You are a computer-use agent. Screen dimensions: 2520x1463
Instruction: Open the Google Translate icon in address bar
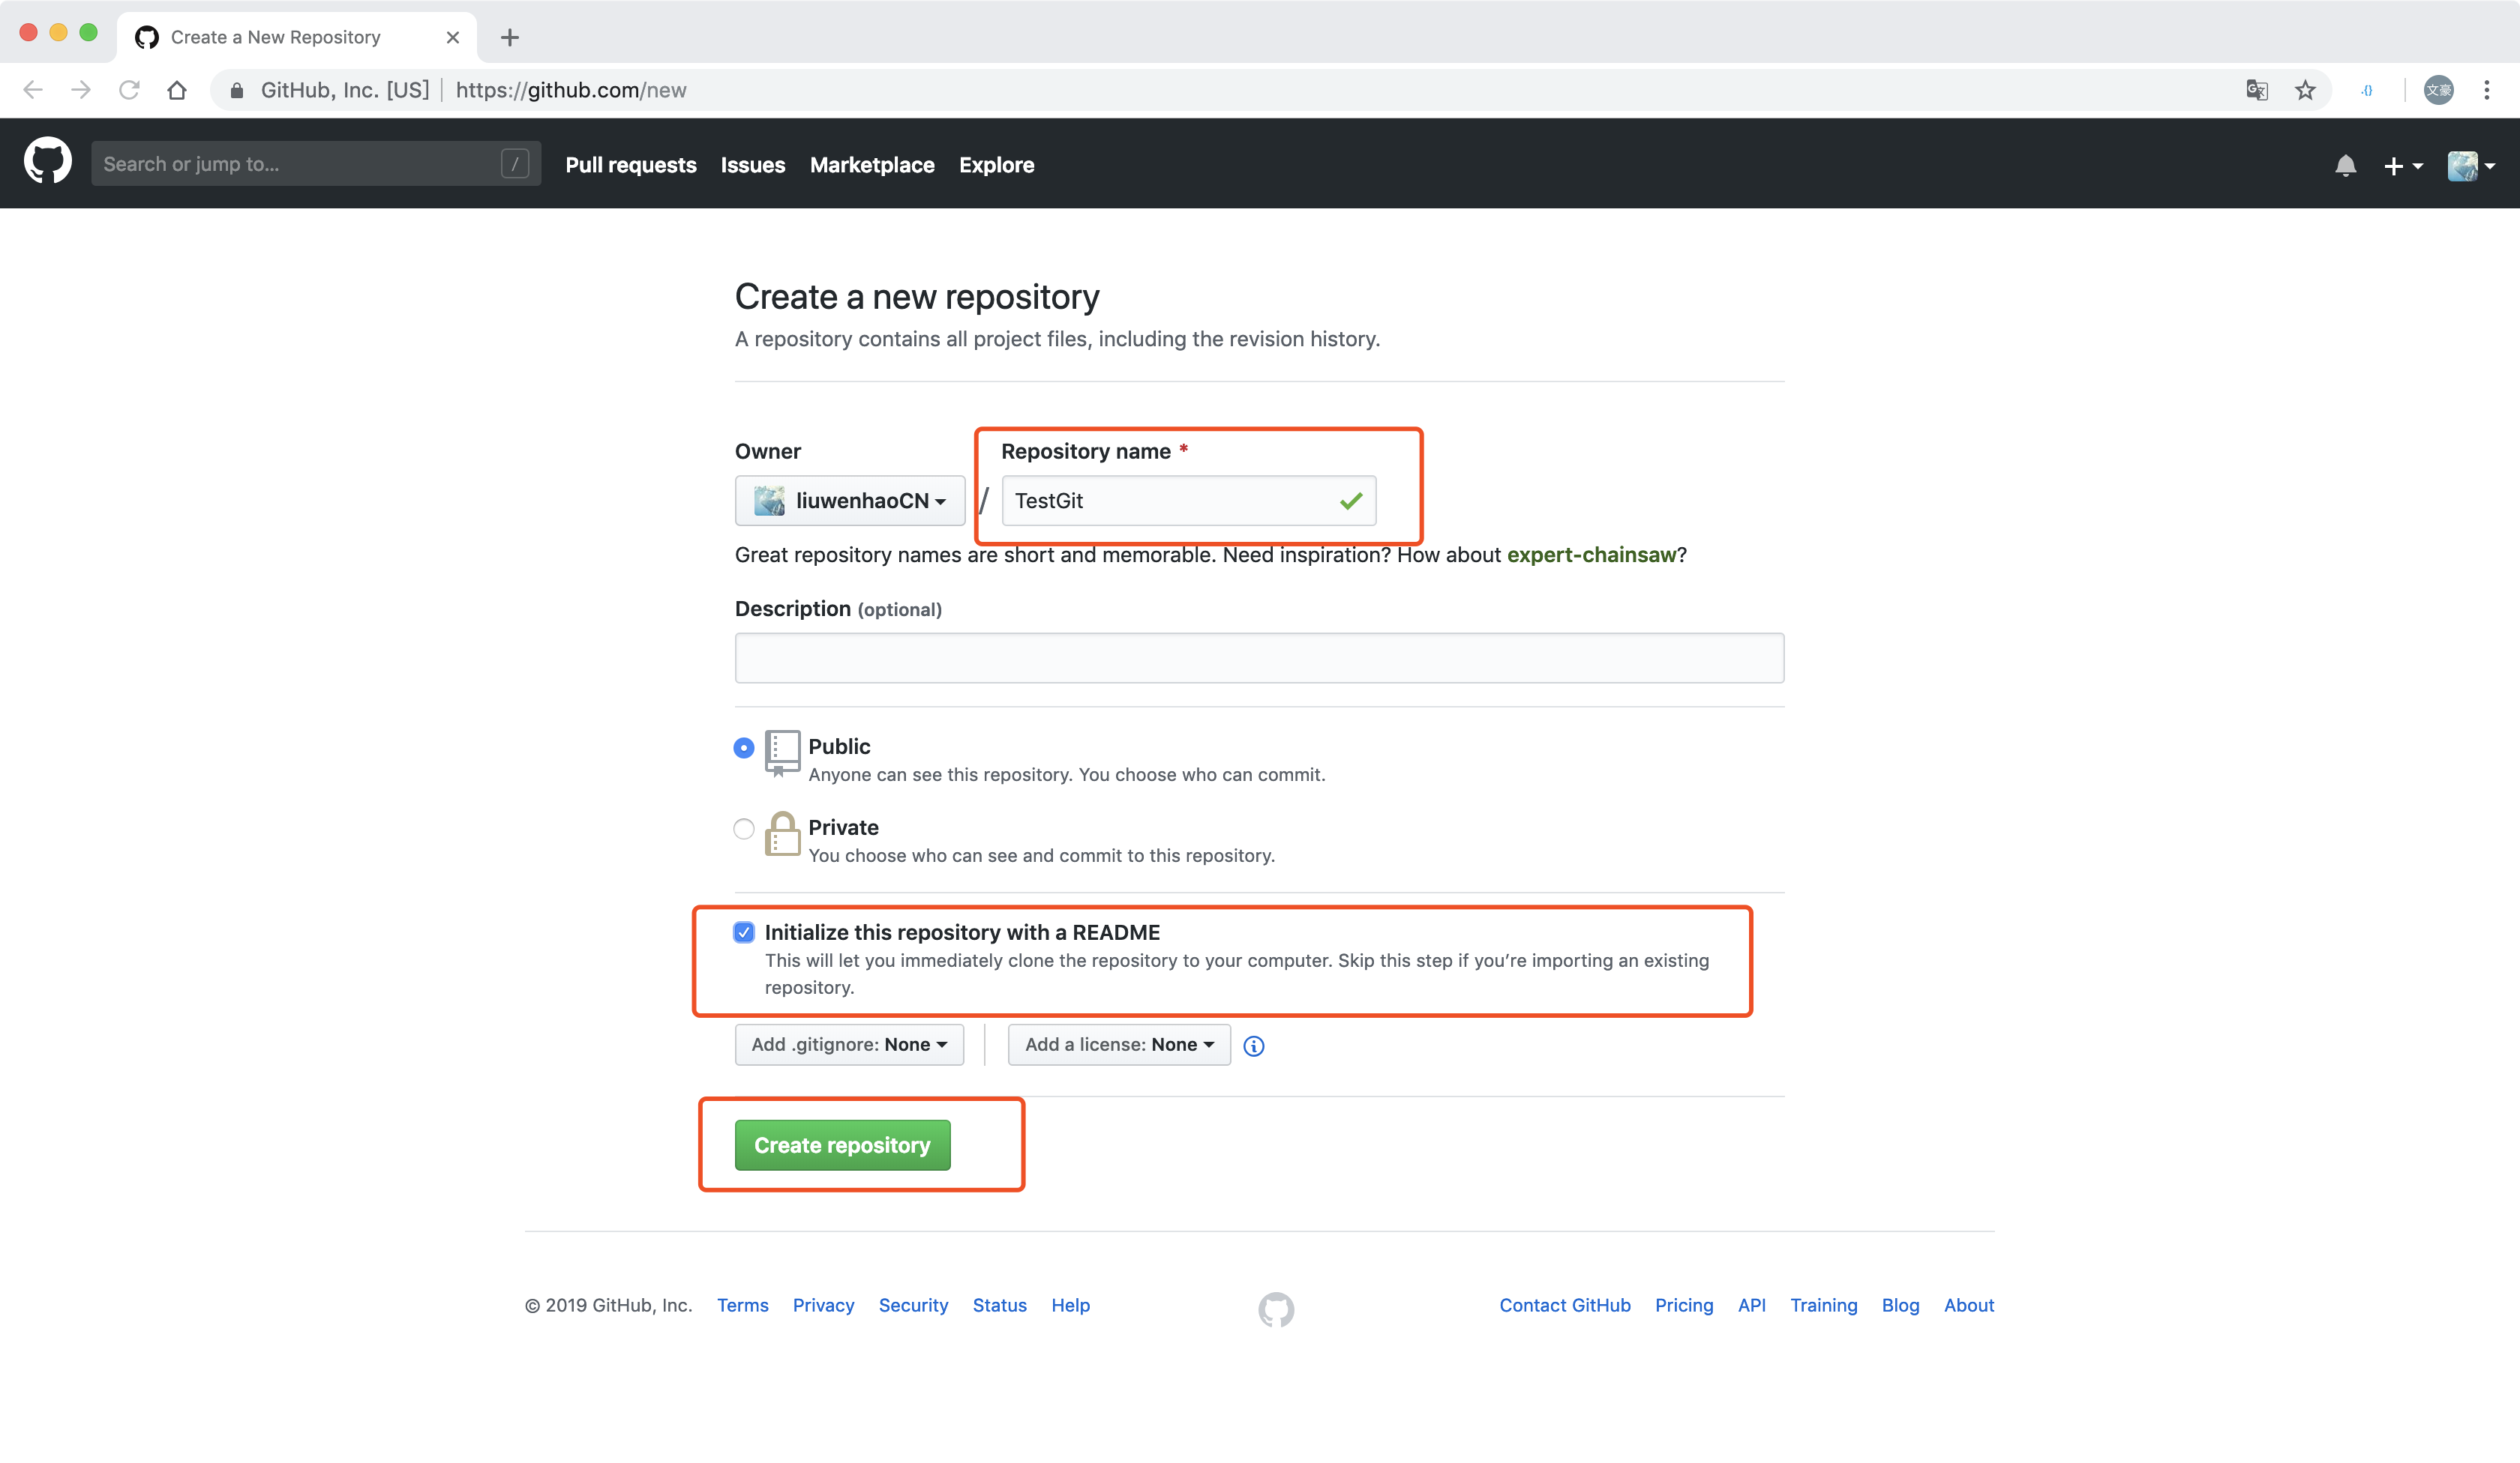click(x=2256, y=90)
